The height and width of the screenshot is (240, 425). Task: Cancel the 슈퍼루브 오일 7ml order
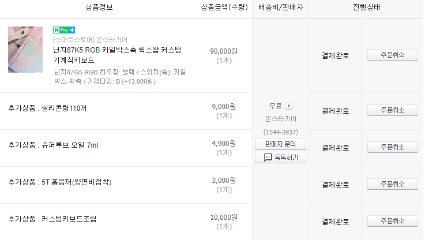click(393, 147)
